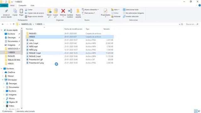Select the VIDEOS folder row
201x113 pixels.
(x=70, y=37)
